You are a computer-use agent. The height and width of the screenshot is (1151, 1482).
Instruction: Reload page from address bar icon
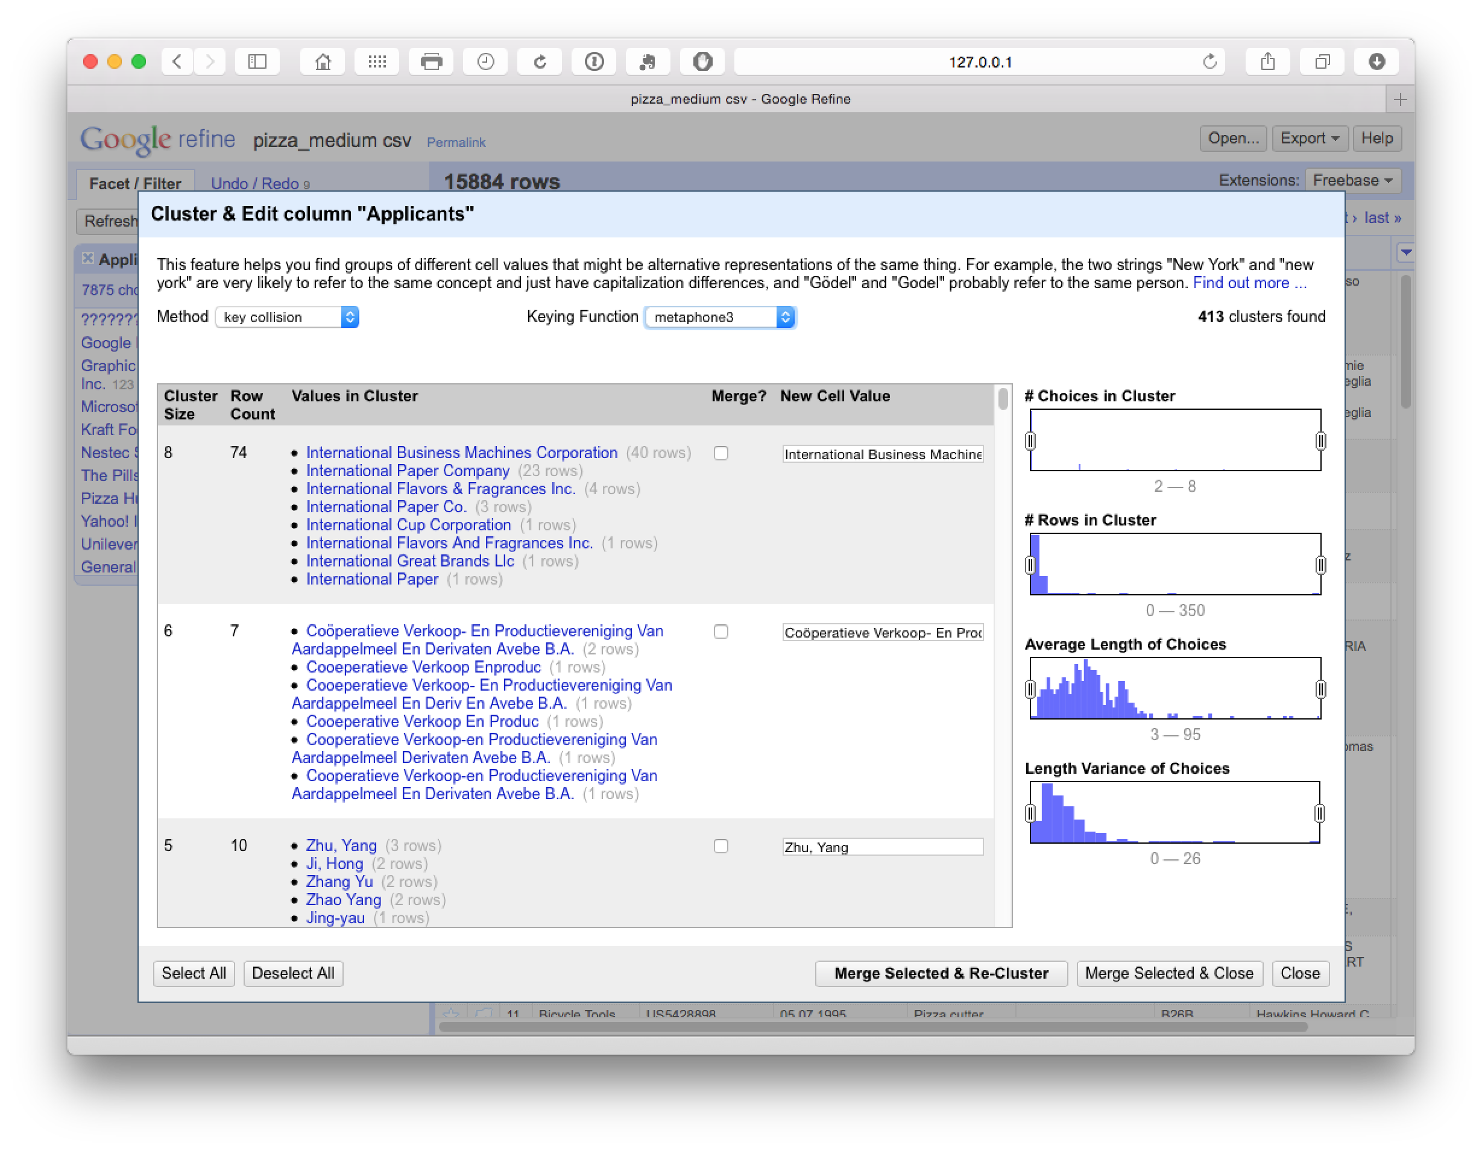pyautogui.click(x=1209, y=61)
